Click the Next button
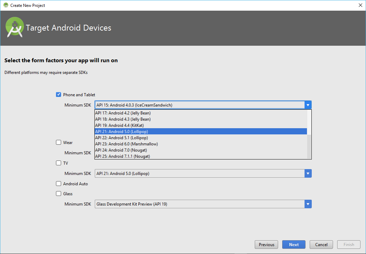 point(294,245)
